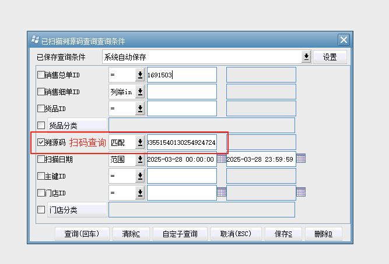Open the 列举in operator dropdown for 销售细单ID
389x264 pixels.
(x=140, y=92)
